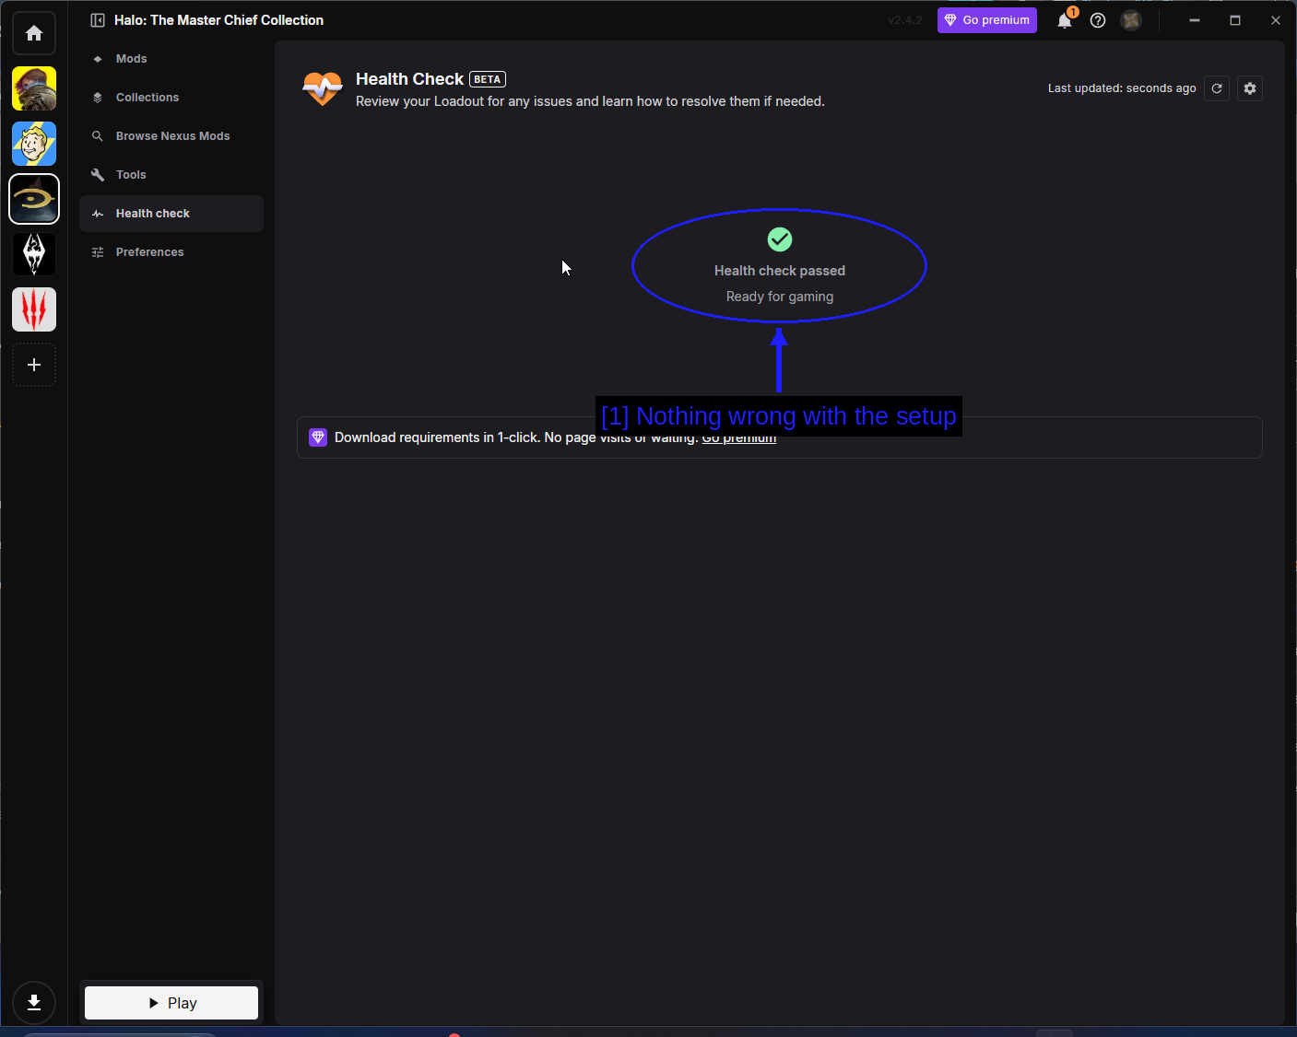Collapse the sidebar panel toggle icon
The image size is (1297, 1037).
(97, 20)
